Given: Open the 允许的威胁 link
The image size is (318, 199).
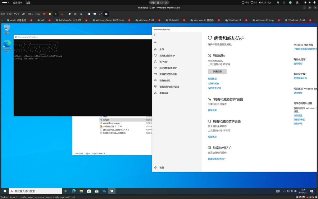Looking at the screenshot, I should point(213,83).
